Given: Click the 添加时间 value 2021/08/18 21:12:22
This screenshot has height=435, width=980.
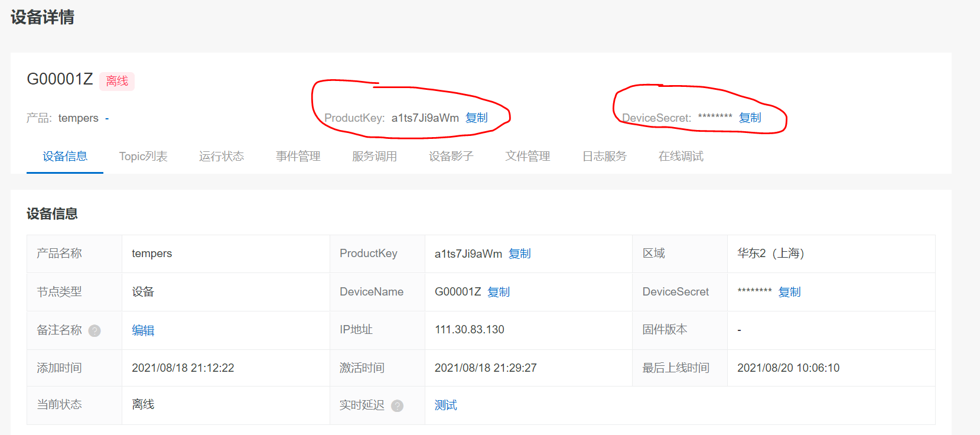Looking at the screenshot, I should point(183,368).
